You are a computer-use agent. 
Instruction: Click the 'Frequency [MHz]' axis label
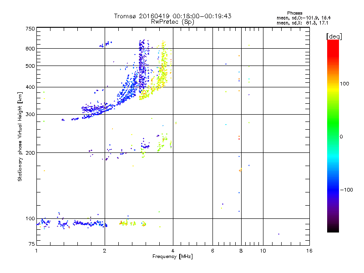tap(172, 257)
